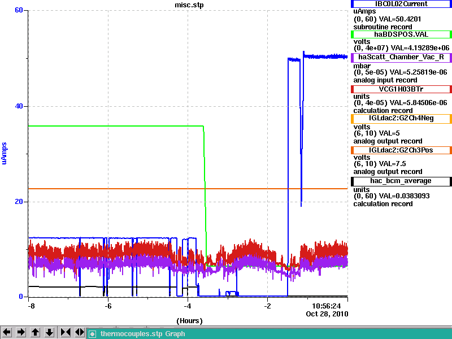The image size is (452, 339).
Task: Click the -2 x-axis tick label
Action: pyautogui.click(x=267, y=306)
